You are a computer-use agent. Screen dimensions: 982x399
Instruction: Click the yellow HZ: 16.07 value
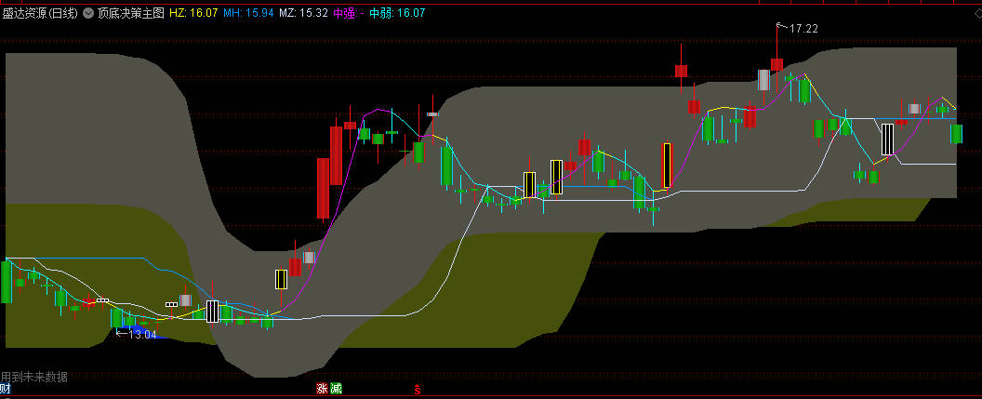194,12
